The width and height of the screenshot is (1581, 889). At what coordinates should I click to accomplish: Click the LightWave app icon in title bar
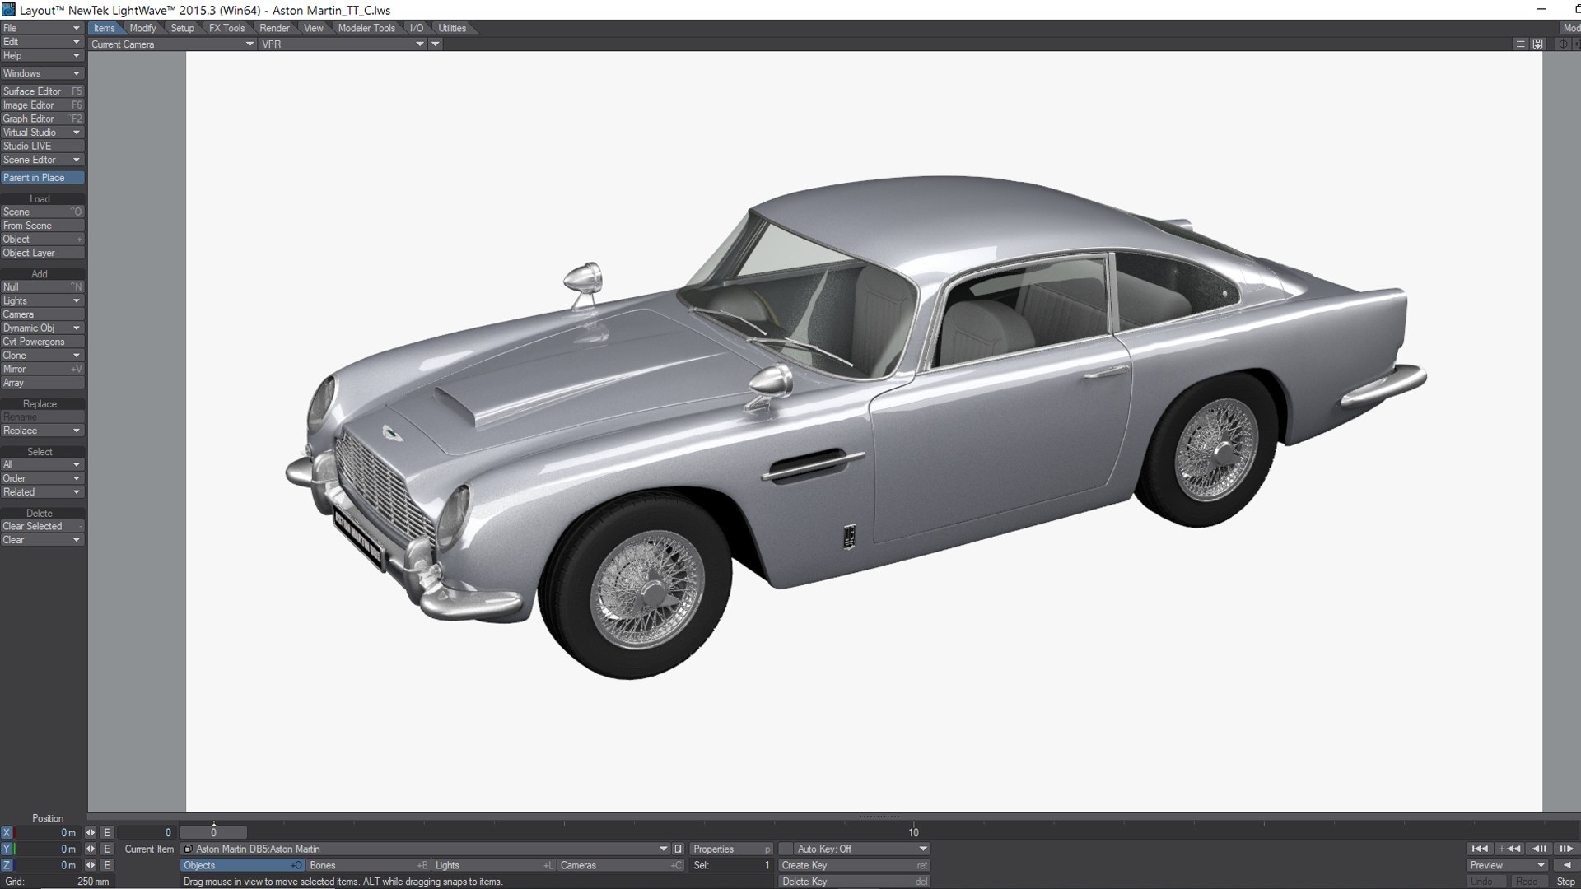point(8,10)
